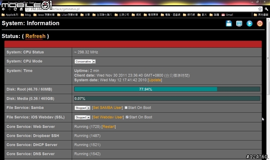This screenshot has width=270, height=160.
Task: Click the 'Running (1521)' DHCP Server status
Action: click(87, 145)
